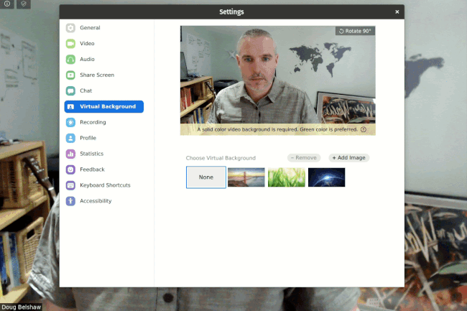Click the Accessibility figure icon
The width and height of the screenshot is (467, 311).
70,201
